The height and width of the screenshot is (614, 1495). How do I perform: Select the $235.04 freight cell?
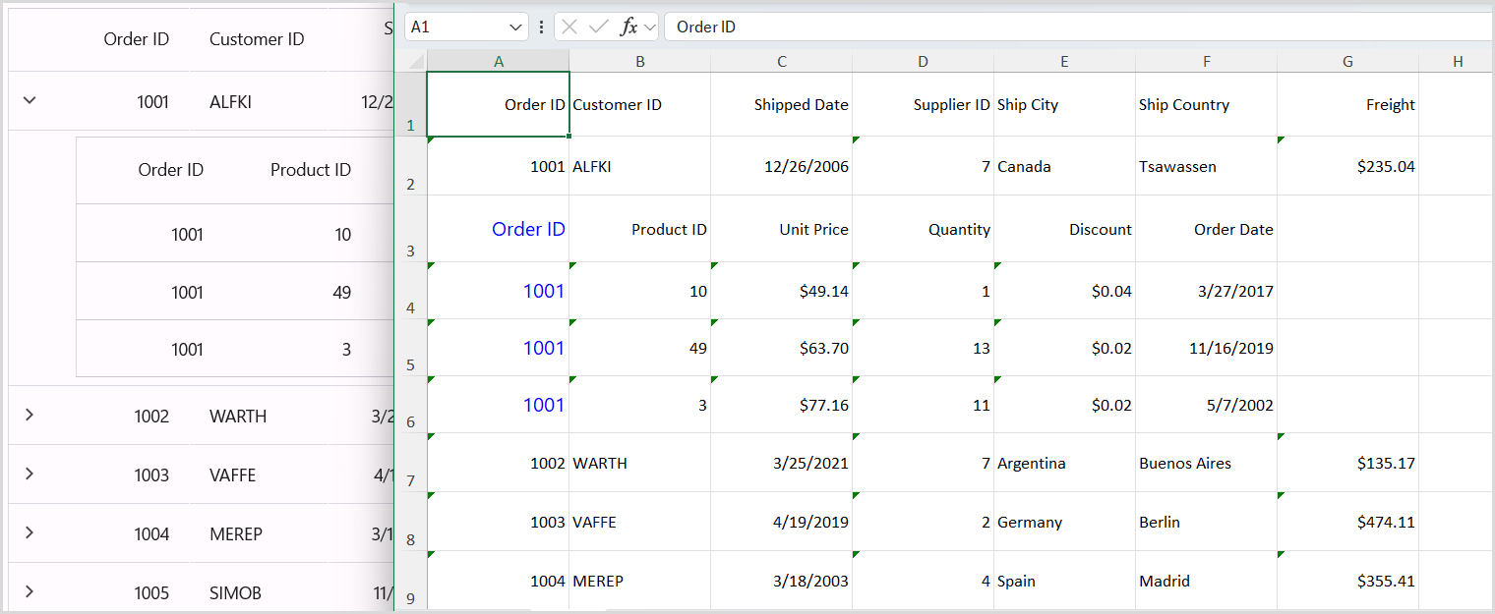[x=1348, y=166]
